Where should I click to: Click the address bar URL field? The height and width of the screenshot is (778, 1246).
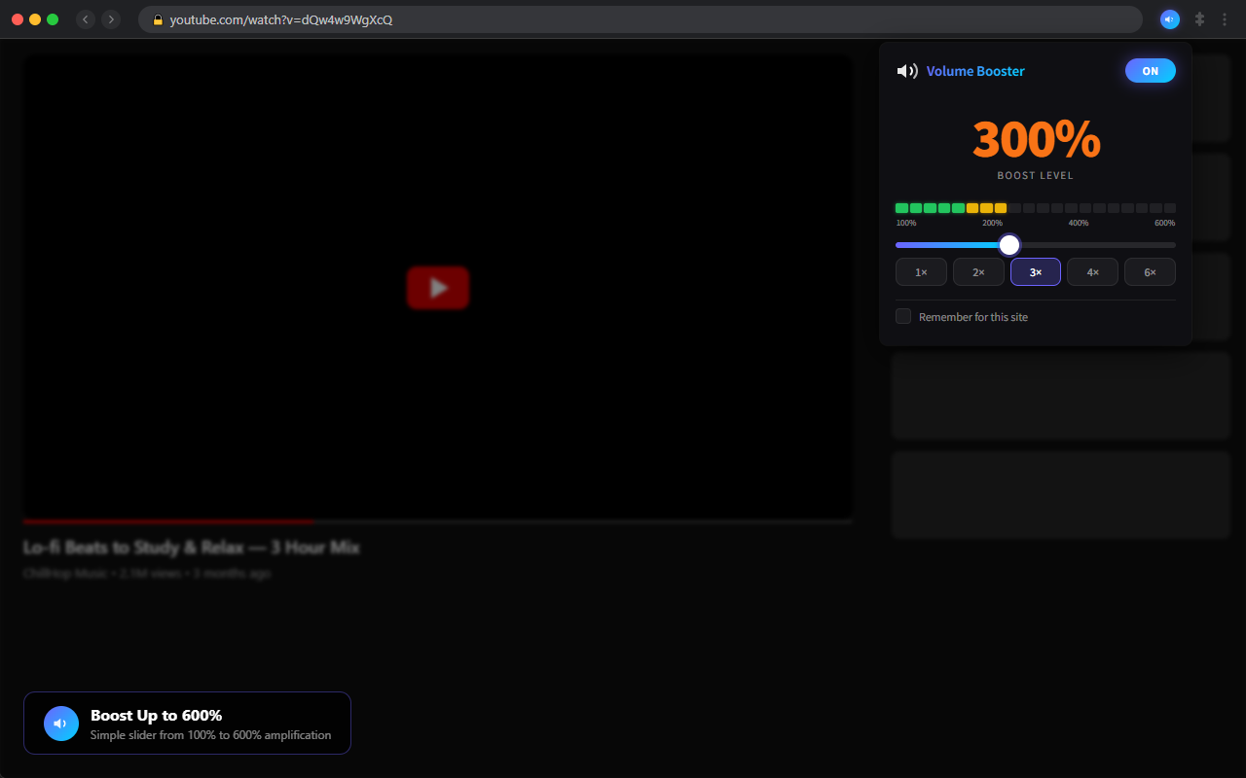coord(641,19)
